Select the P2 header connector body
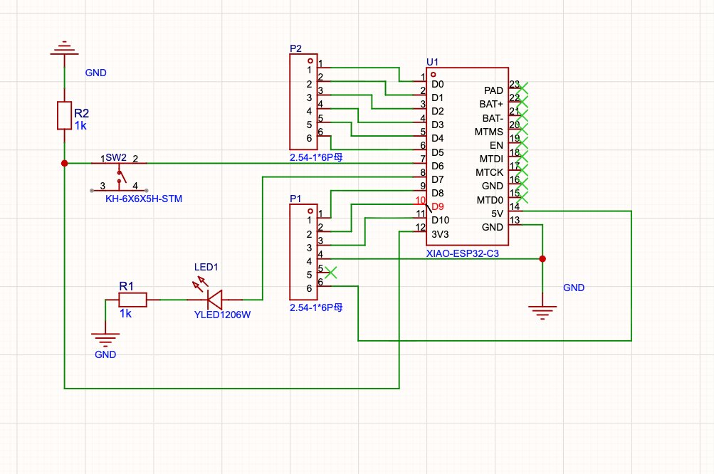This screenshot has width=714, height=474. point(304,102)
